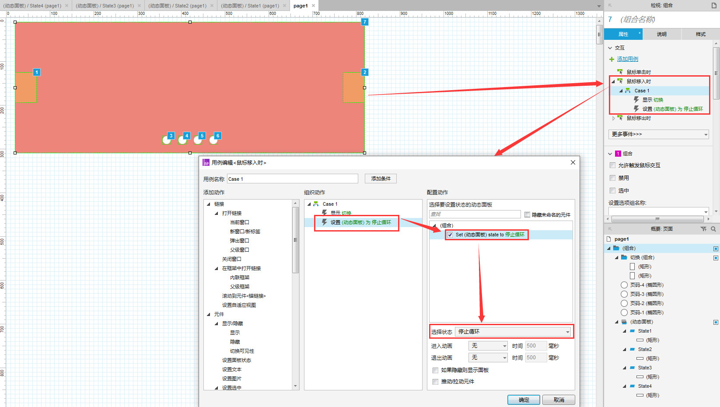Click the blue folder icon for 切换 (组合)
This screenshot has width=720, height=407.
tap(624, 257)
